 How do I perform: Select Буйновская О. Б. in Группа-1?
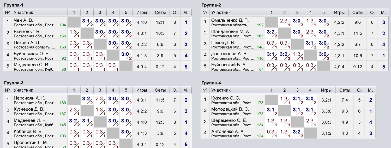point(32,54)
